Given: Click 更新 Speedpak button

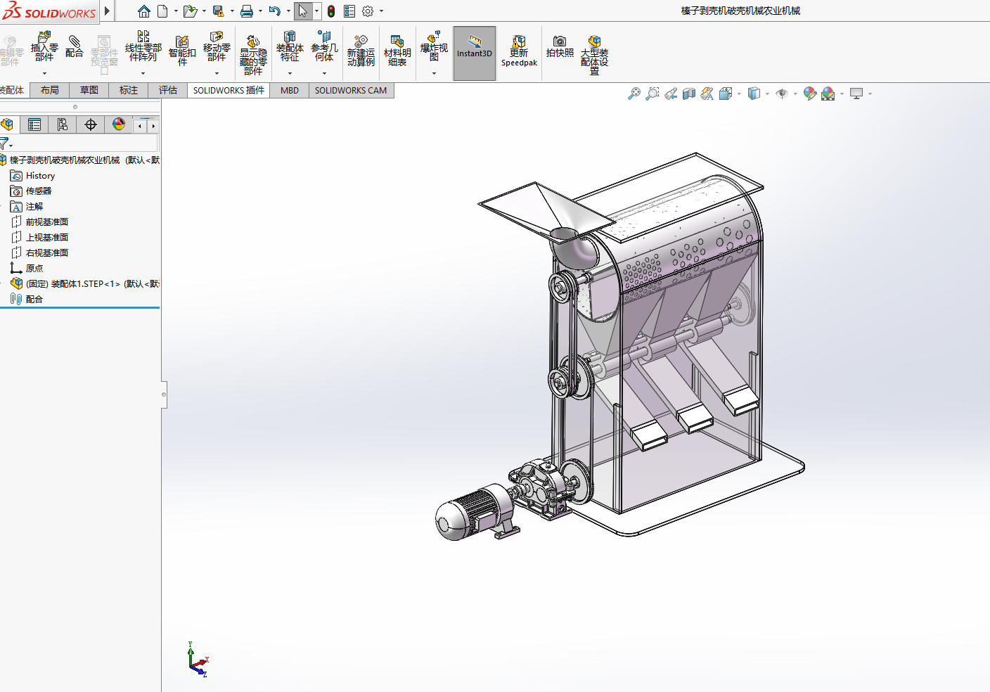Looking at the screenshot, I should point(519,51).
